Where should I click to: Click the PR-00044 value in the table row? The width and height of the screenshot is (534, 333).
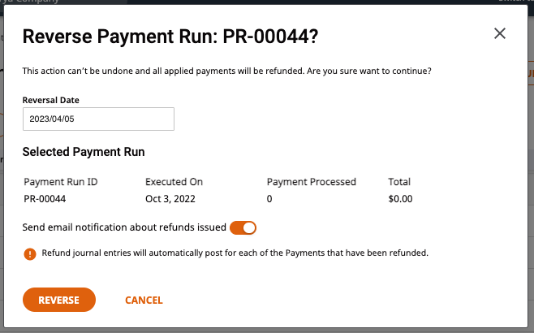pos(45,199)
